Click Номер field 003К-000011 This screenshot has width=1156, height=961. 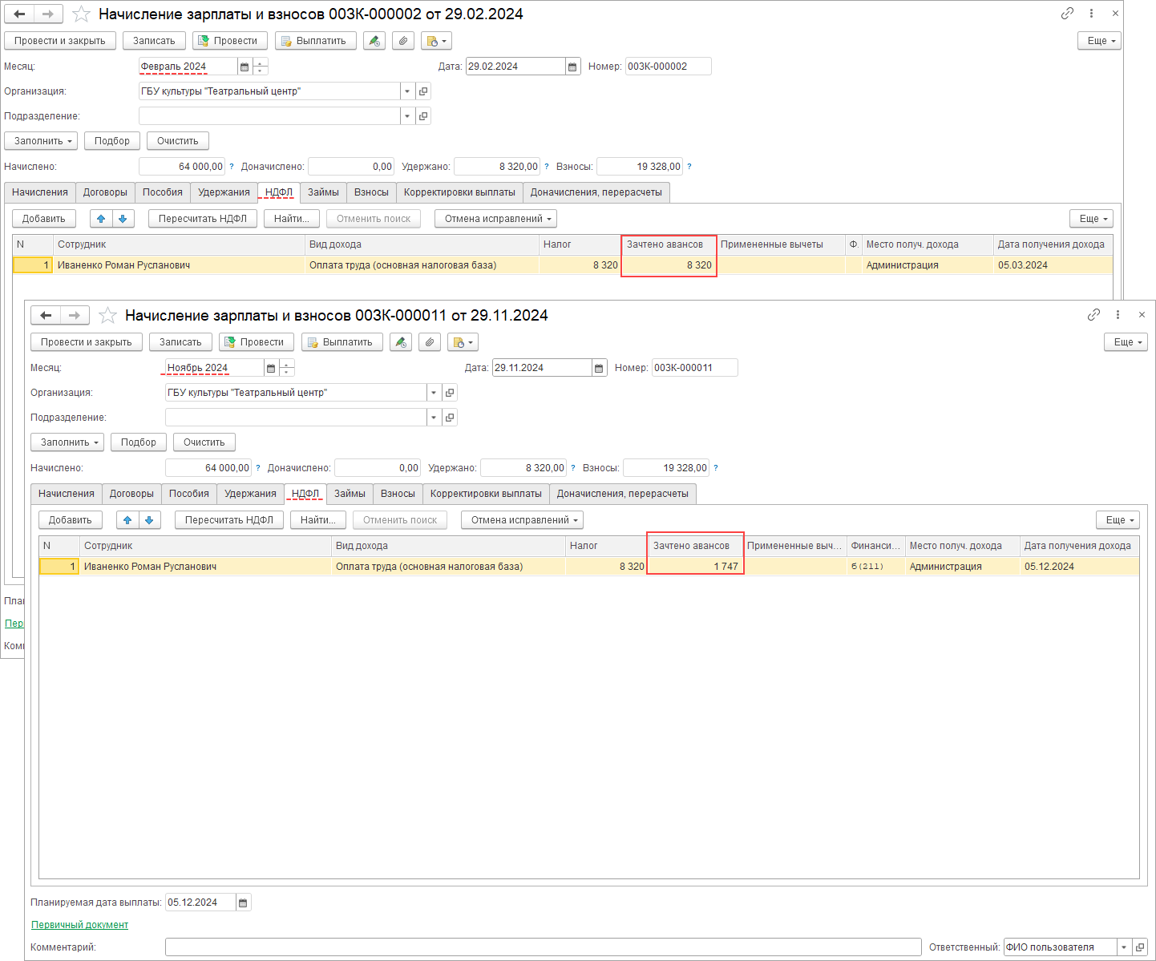pyautogui.click(x=694, y=368)
